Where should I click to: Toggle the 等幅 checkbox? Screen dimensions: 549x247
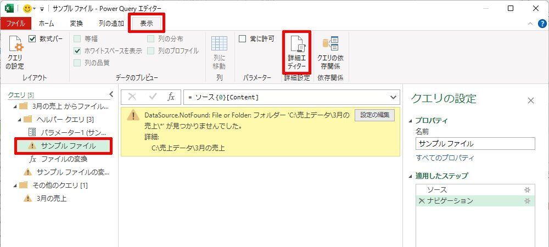pyautogui.click(x=77, y=39)
